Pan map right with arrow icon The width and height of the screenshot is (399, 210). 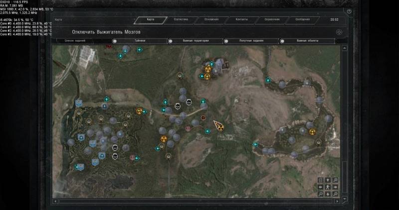click(335, 187)
